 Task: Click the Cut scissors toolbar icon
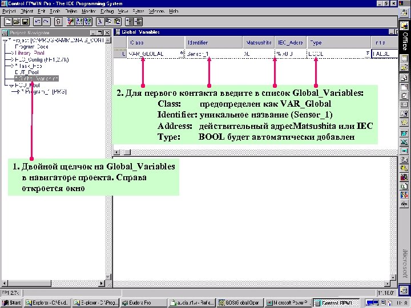click(100, 22)
